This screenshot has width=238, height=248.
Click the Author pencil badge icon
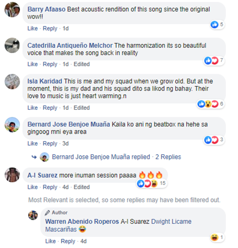tap(47, 213)
